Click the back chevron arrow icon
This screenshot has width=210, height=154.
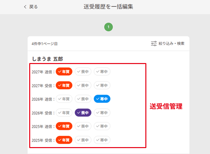tap(25, 7)
